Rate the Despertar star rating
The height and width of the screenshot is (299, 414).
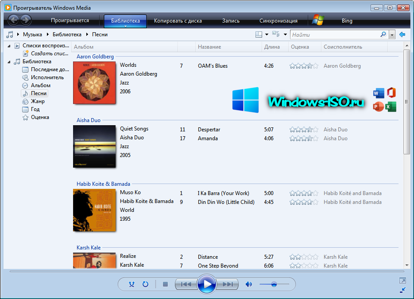tap(304, 130)
